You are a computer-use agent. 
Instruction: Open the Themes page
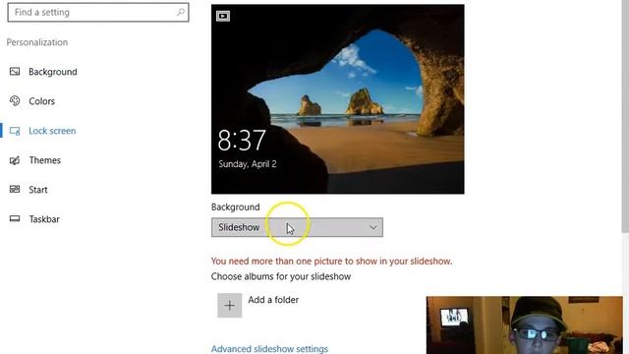45,160
